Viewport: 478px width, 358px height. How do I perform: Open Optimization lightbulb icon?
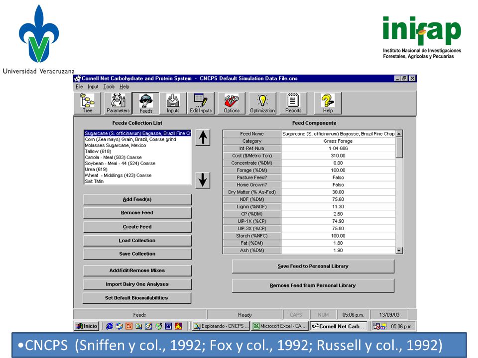[x=262, y=103]
